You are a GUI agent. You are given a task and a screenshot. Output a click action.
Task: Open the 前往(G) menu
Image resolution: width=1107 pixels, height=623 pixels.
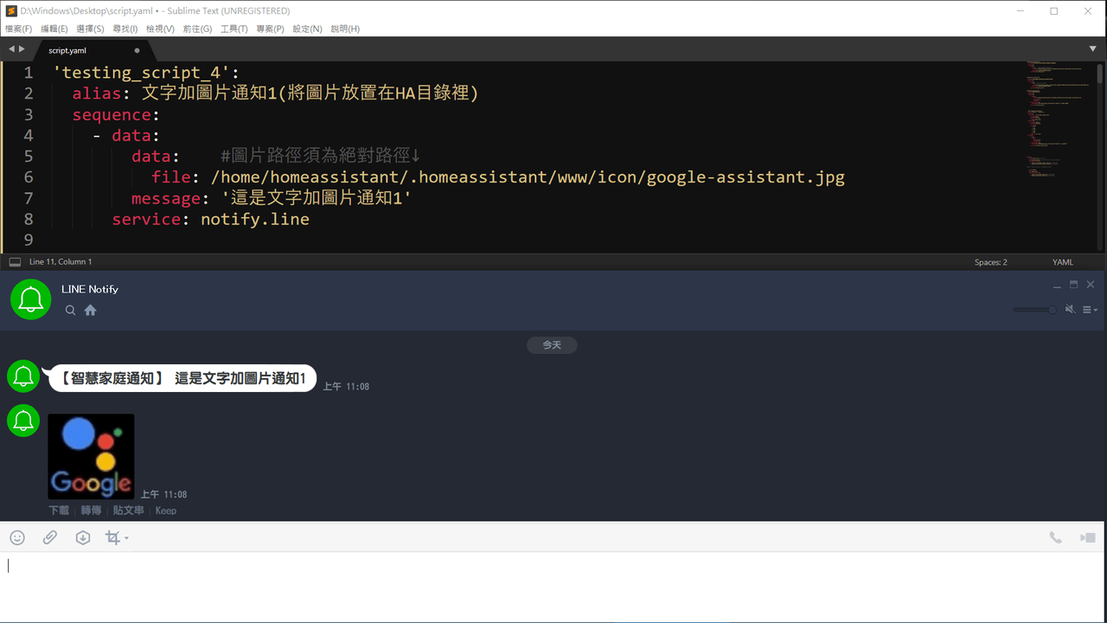(x=197, y=29)
